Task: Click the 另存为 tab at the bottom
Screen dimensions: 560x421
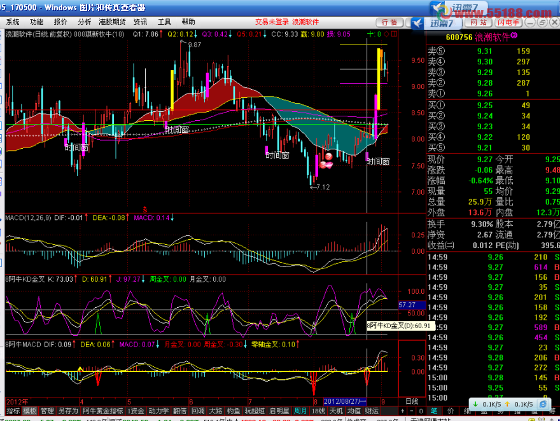Action: pos(68,411)
